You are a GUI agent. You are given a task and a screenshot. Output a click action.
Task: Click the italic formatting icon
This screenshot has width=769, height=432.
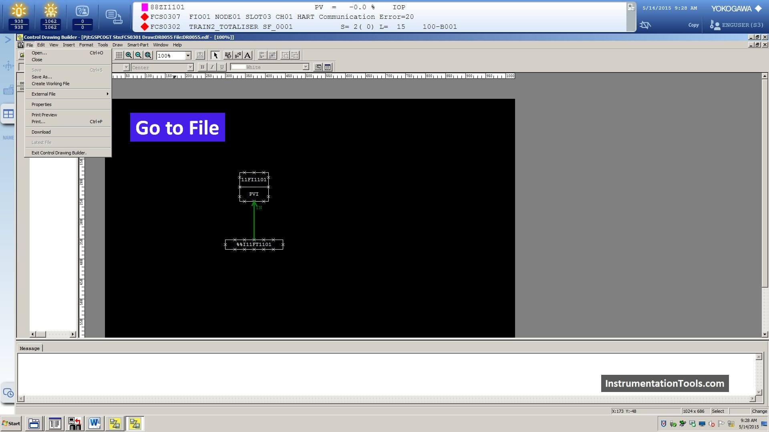click(211, 67)
